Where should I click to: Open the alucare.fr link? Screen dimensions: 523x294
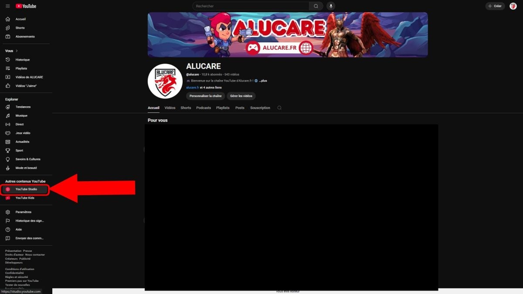coord(192,88)
